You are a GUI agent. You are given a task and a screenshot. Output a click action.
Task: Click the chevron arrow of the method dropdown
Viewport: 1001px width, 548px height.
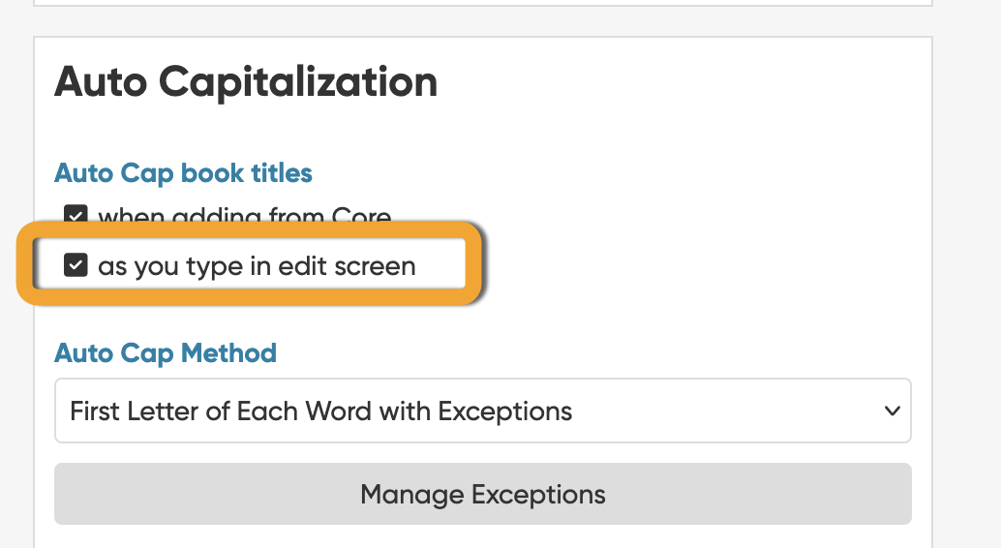(892, 411)
